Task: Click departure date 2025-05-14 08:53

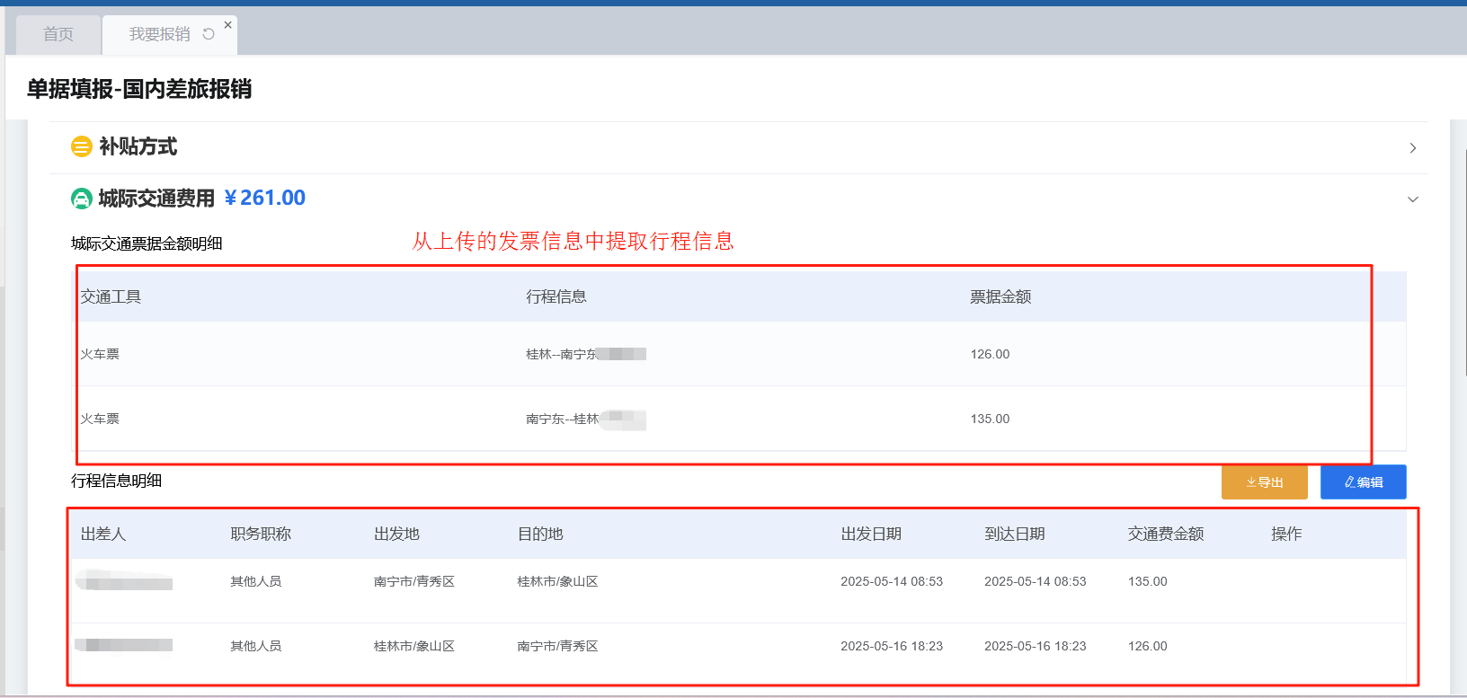Action: (892, 581)
